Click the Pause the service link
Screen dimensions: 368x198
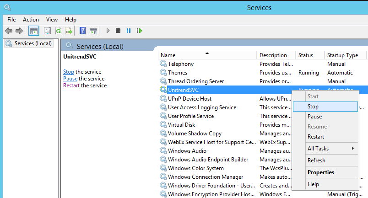pyautogui.click(x=70, y=79)
